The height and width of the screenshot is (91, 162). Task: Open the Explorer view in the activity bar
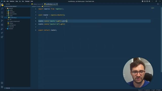[2, 5]
